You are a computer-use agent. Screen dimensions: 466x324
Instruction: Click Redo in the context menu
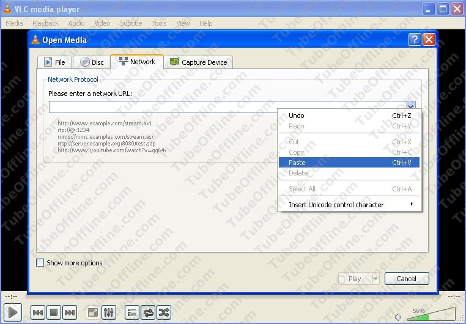coord(349,126)
